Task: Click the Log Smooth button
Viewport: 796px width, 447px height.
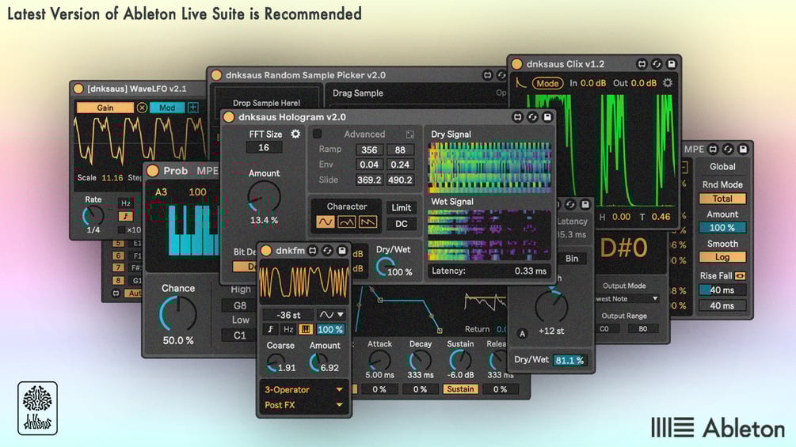Action: coord(722,257)
